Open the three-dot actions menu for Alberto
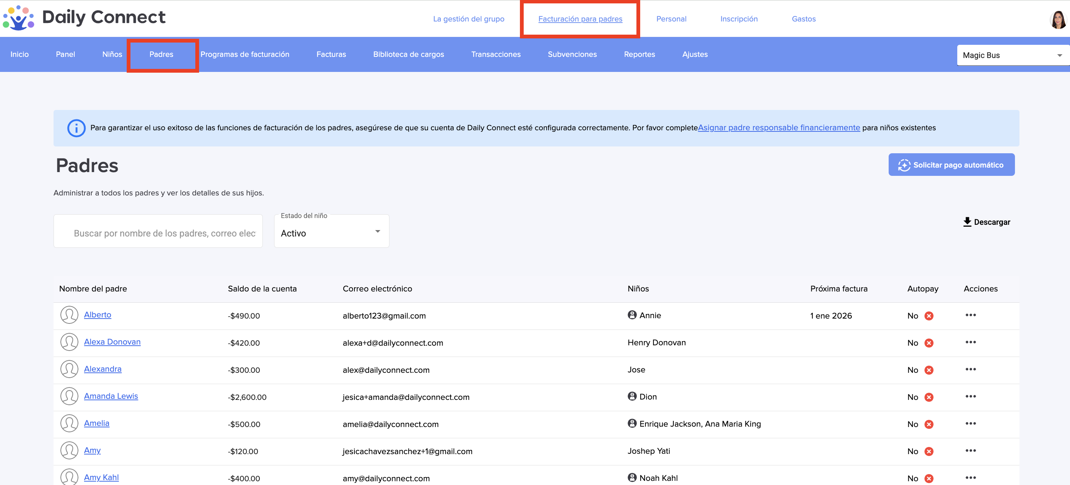The width and height of the screenshot is (1070, 485). (970, 315)
